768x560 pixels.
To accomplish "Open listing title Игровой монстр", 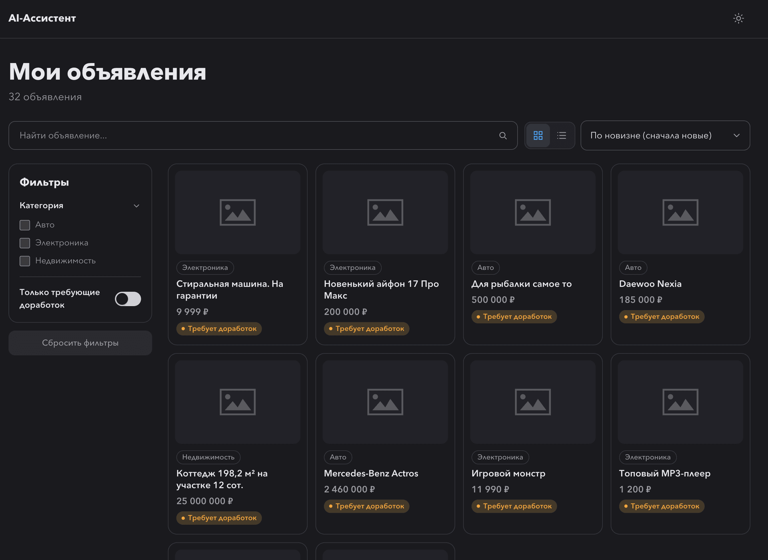I will (508, 474).
